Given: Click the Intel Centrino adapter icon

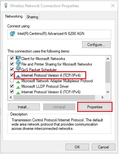Looking at the screenshot, I should [x=12, y=34].
